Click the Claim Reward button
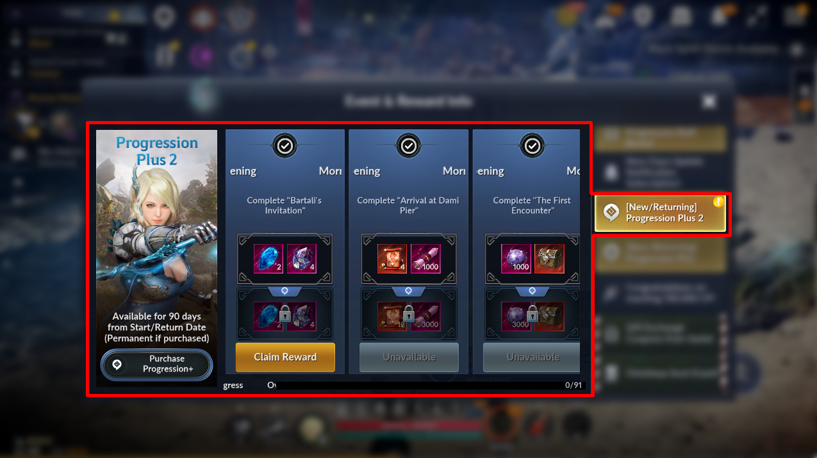The image size is (817, 458). coord(285,357)
